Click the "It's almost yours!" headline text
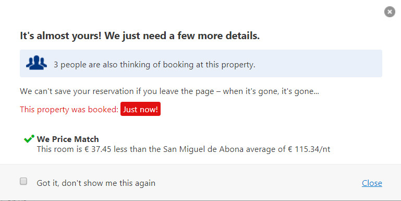 61,36
